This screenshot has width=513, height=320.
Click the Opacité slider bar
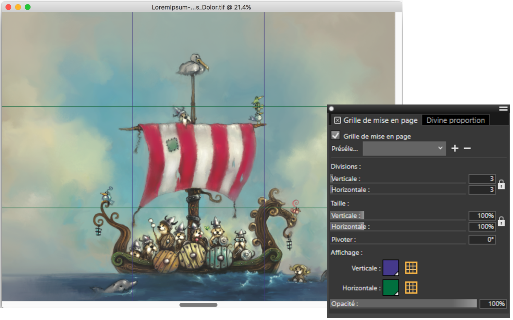403,304
